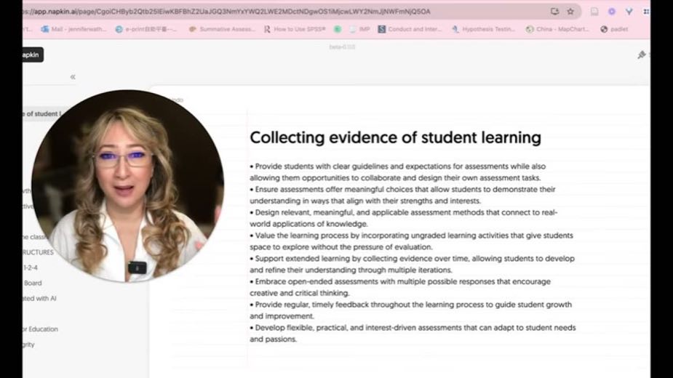The image size is (673, 378).
Task: Click the 'Collecting evidence of student learning' heading
Action: coord(395,137)
